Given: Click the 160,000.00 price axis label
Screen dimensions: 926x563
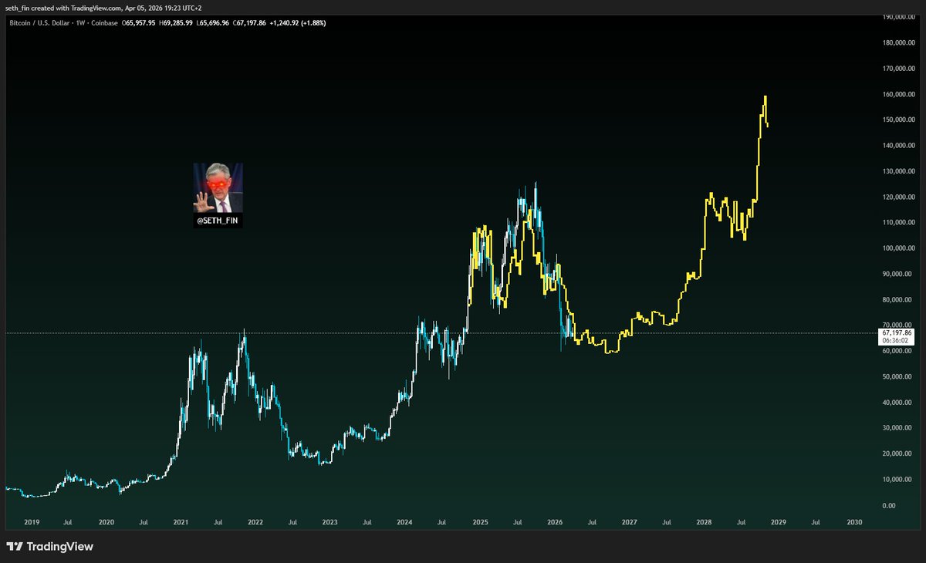Looking at the screenshot, I should click(899, 94).
